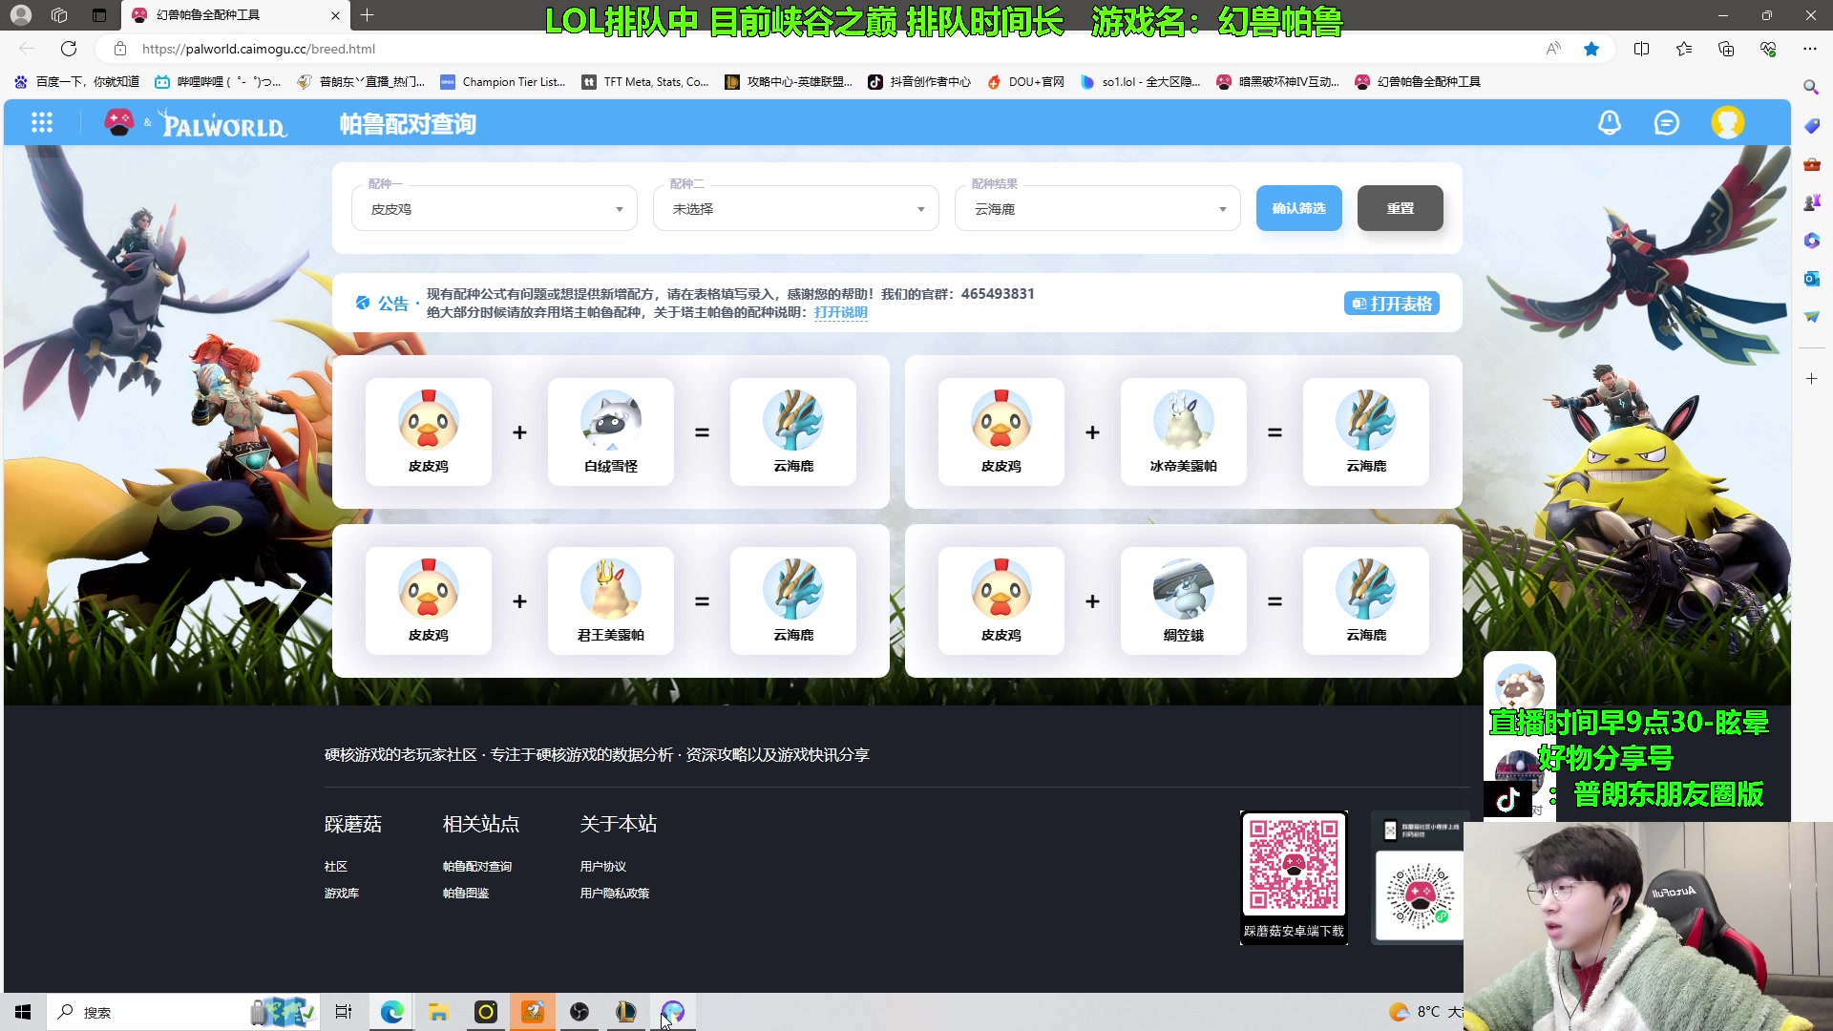This screenshot has width=1833, height=1031.
Task: Open the Outlook icon in Edge sidebar
Action: click(x=1811, y=278)
